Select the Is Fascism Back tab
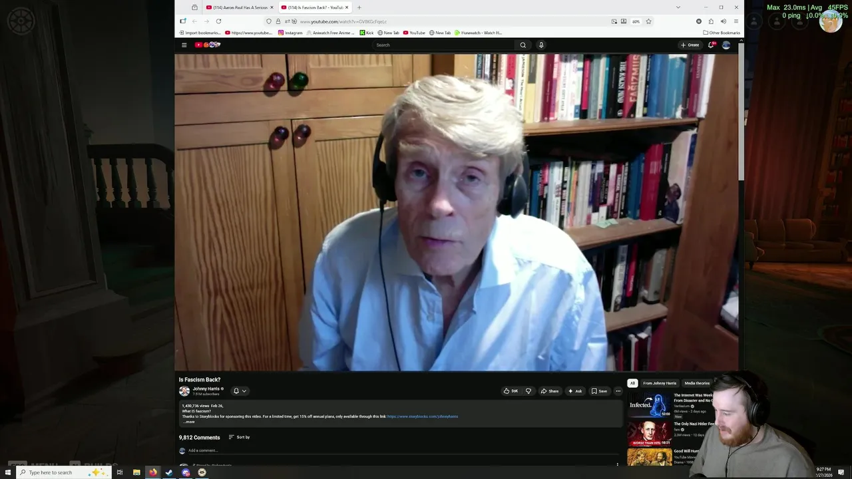Image resolution: width=852 pixels, height=479 pixels. pos(315,7)
